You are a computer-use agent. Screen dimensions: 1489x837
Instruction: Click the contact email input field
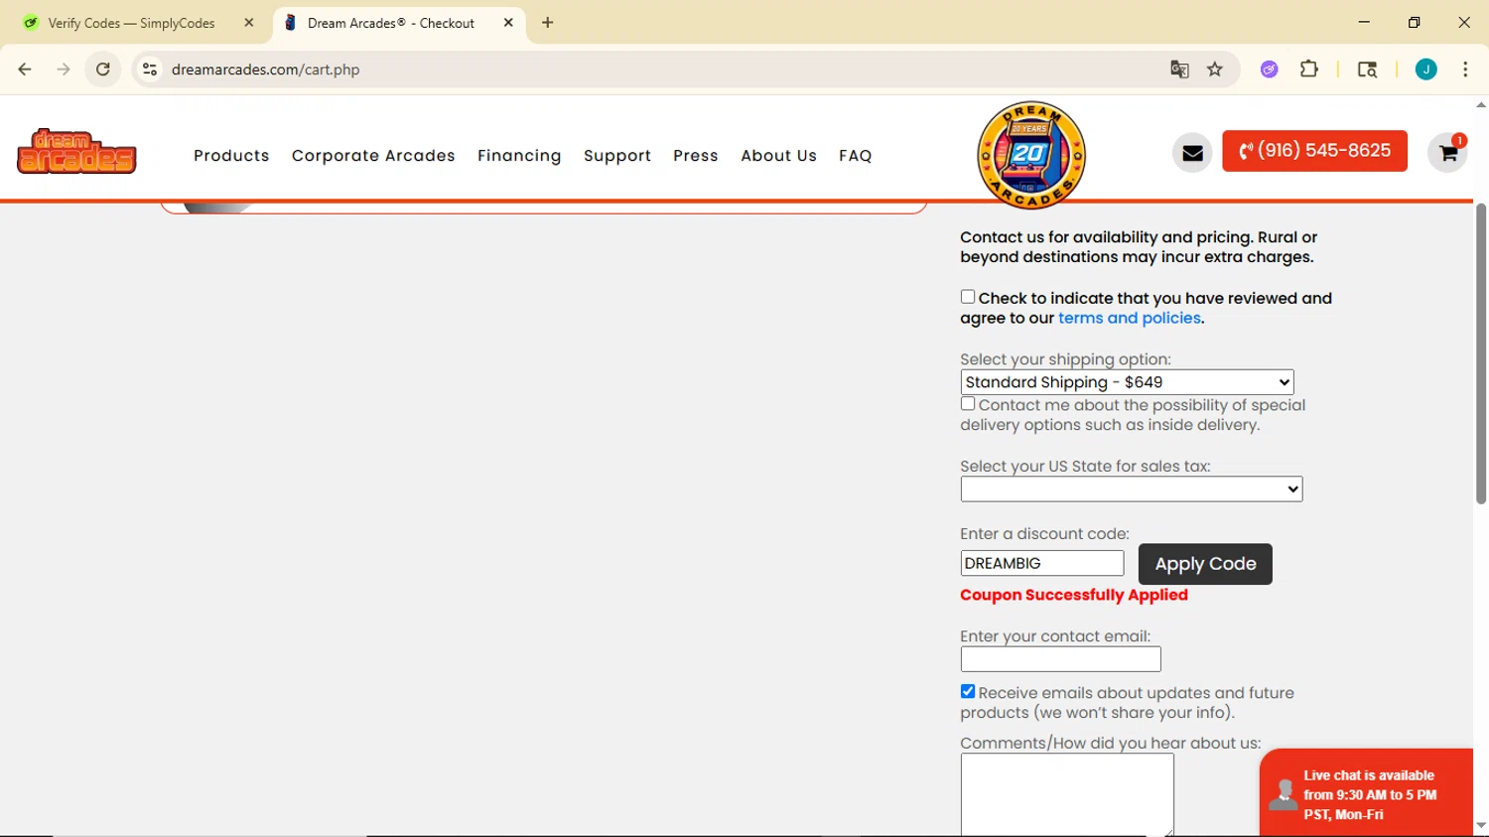(x=1060, y=659)
